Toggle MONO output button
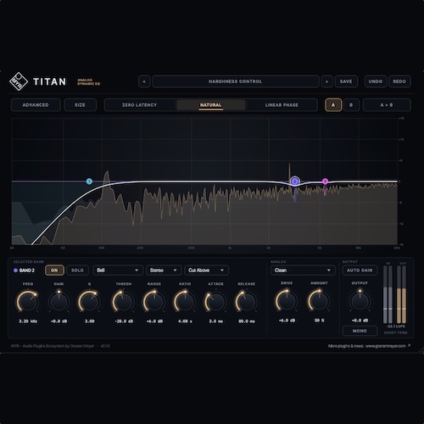 tap(360, 331)
